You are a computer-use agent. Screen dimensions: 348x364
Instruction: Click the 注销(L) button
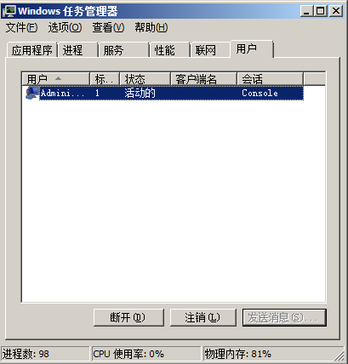(x=203, y=317)
